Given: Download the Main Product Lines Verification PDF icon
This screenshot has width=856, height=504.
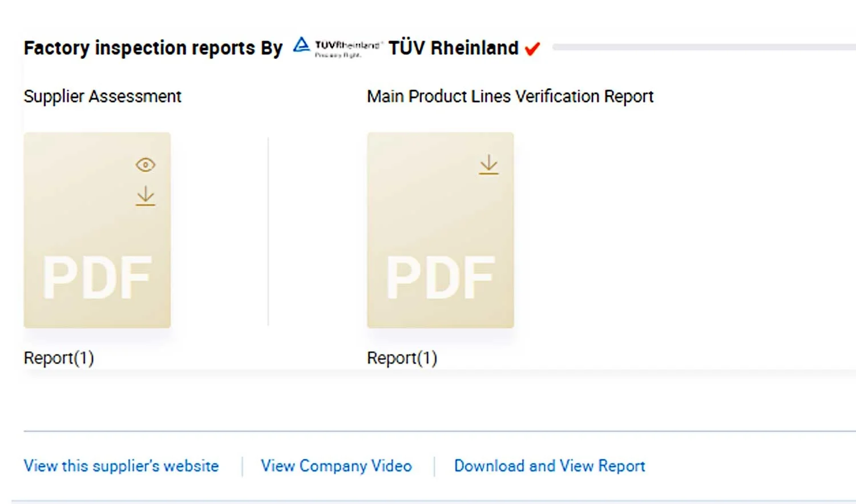Looking at the screenshot, I should (488, 165).
